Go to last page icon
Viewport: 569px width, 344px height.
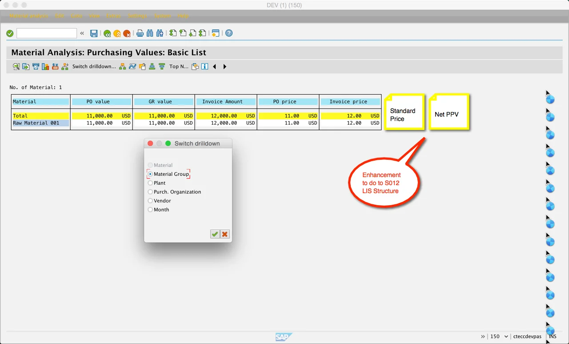[x=202, y=33]
